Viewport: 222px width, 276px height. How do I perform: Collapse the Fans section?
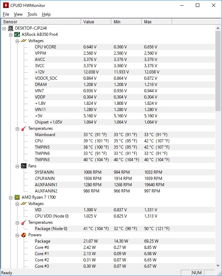pyautogui.click(x=17, y=166)
